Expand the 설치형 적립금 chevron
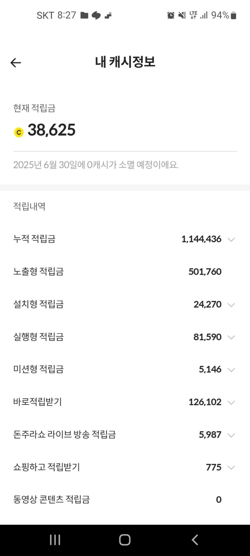This screenshot has width=250, height=556. [x=231, y=305]
